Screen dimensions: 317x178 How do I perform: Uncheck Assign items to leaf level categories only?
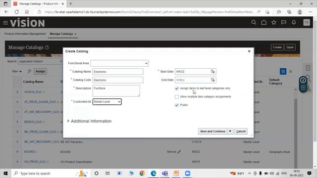coord(177,89)
